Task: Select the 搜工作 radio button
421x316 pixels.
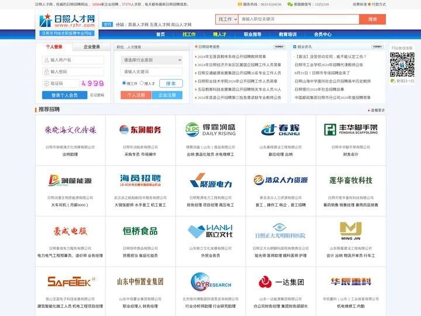Action: click(x=124, y=83)
